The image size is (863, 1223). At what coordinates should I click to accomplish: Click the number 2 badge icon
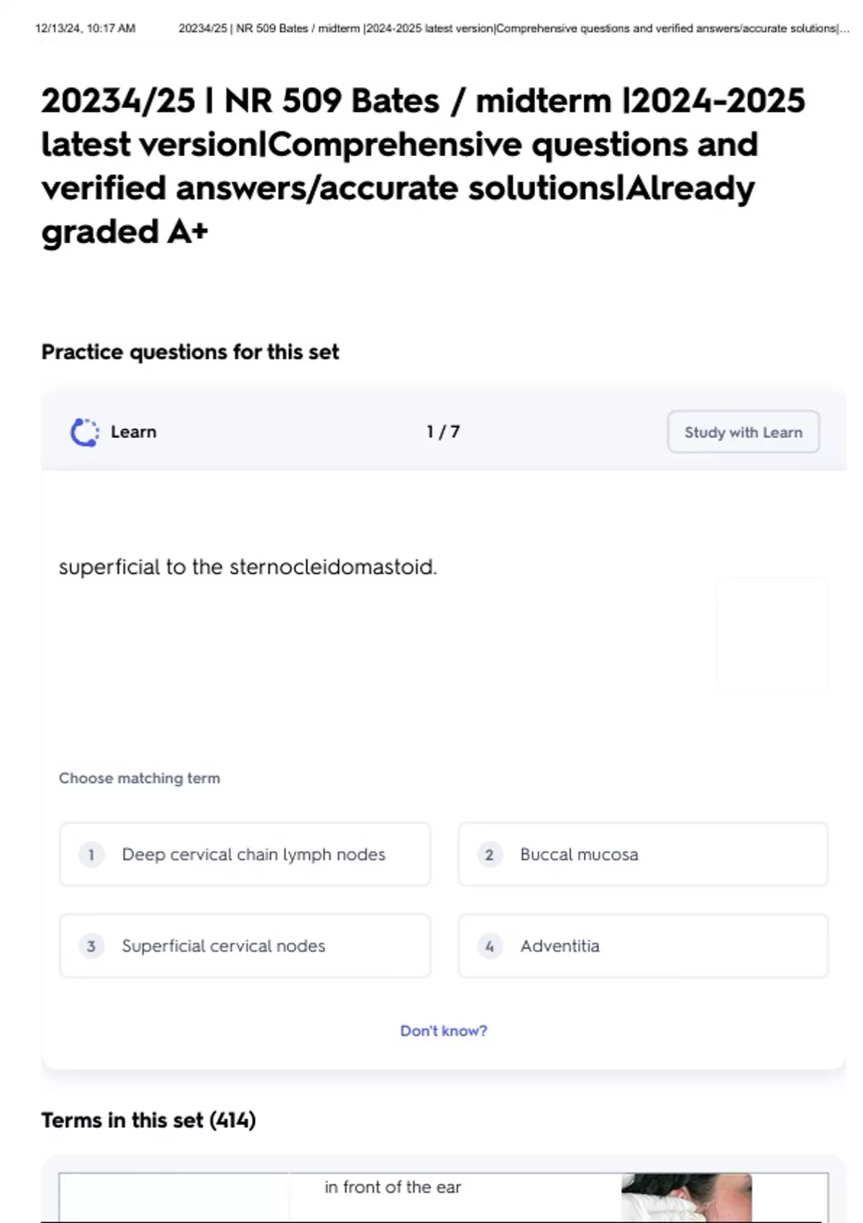coord(490,855)
